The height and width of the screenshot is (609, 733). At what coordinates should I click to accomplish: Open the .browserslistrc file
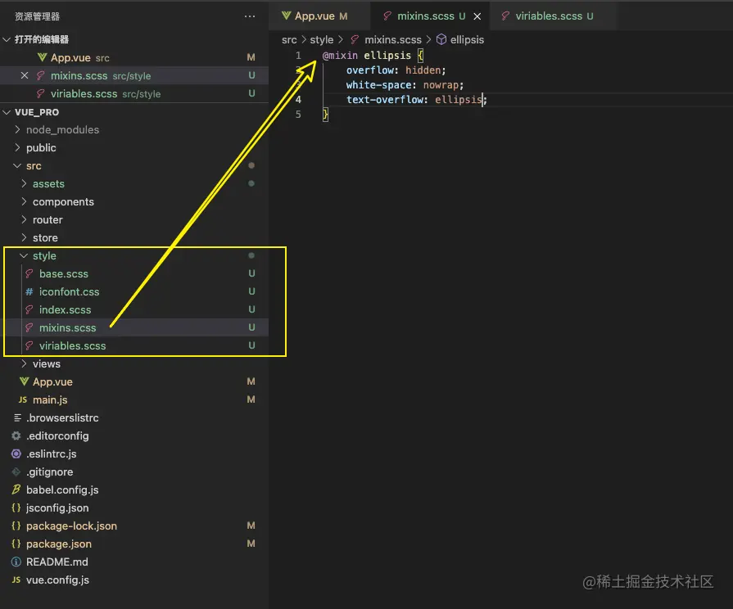[134, 417]
